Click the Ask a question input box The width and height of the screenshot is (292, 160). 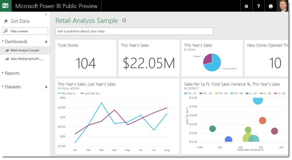(134, 31)
